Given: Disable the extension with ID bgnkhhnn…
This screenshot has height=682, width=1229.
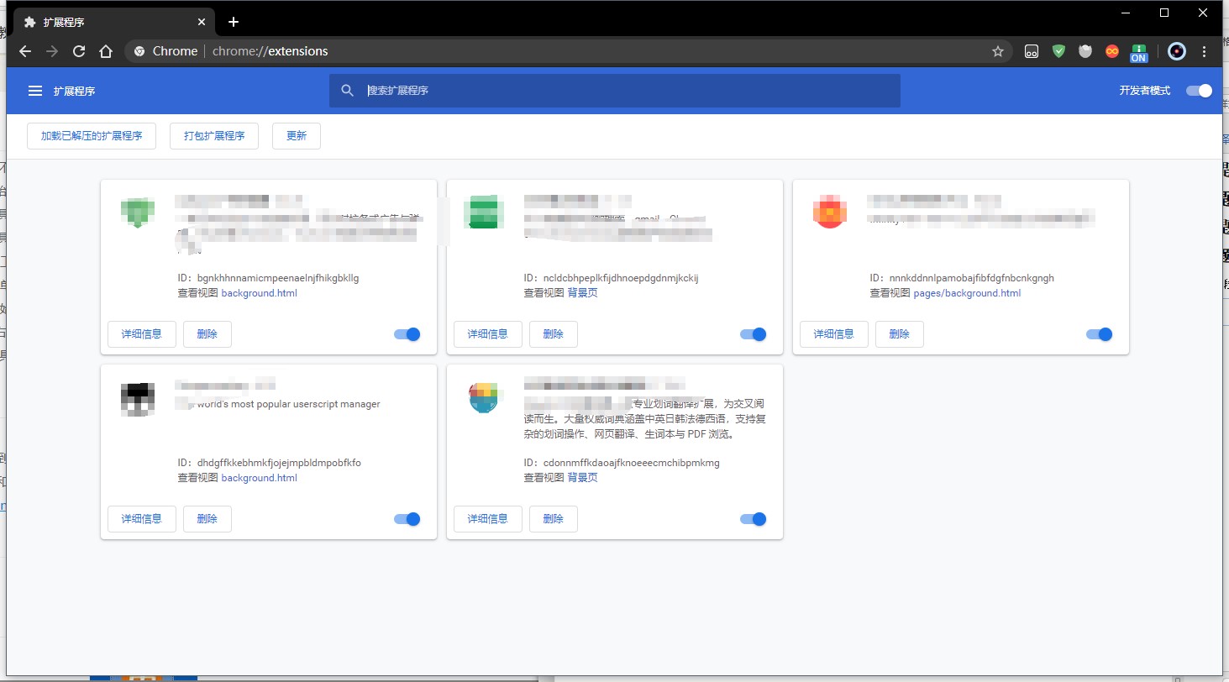Looking at the screenshot, I should pos(407,334).
